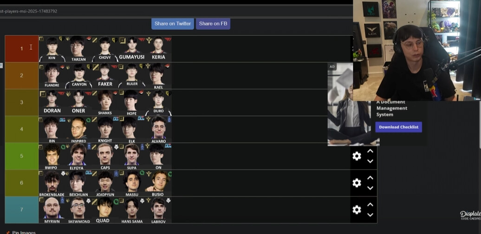
Task: Move tier 6 row up with arrow
Action: click(370, 178)
